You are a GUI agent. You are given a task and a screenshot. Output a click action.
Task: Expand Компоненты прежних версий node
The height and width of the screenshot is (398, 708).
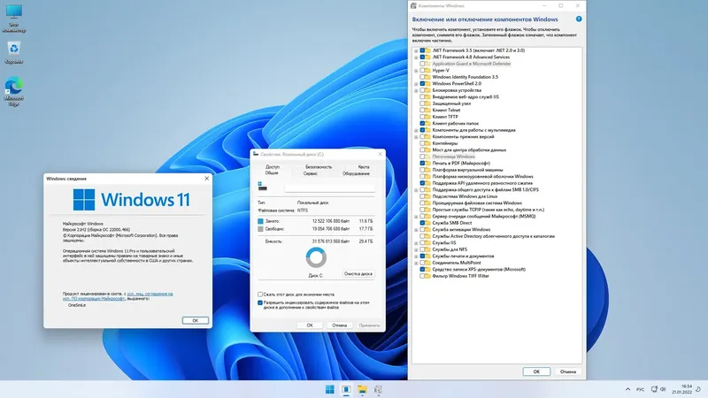tap(416, 137)
